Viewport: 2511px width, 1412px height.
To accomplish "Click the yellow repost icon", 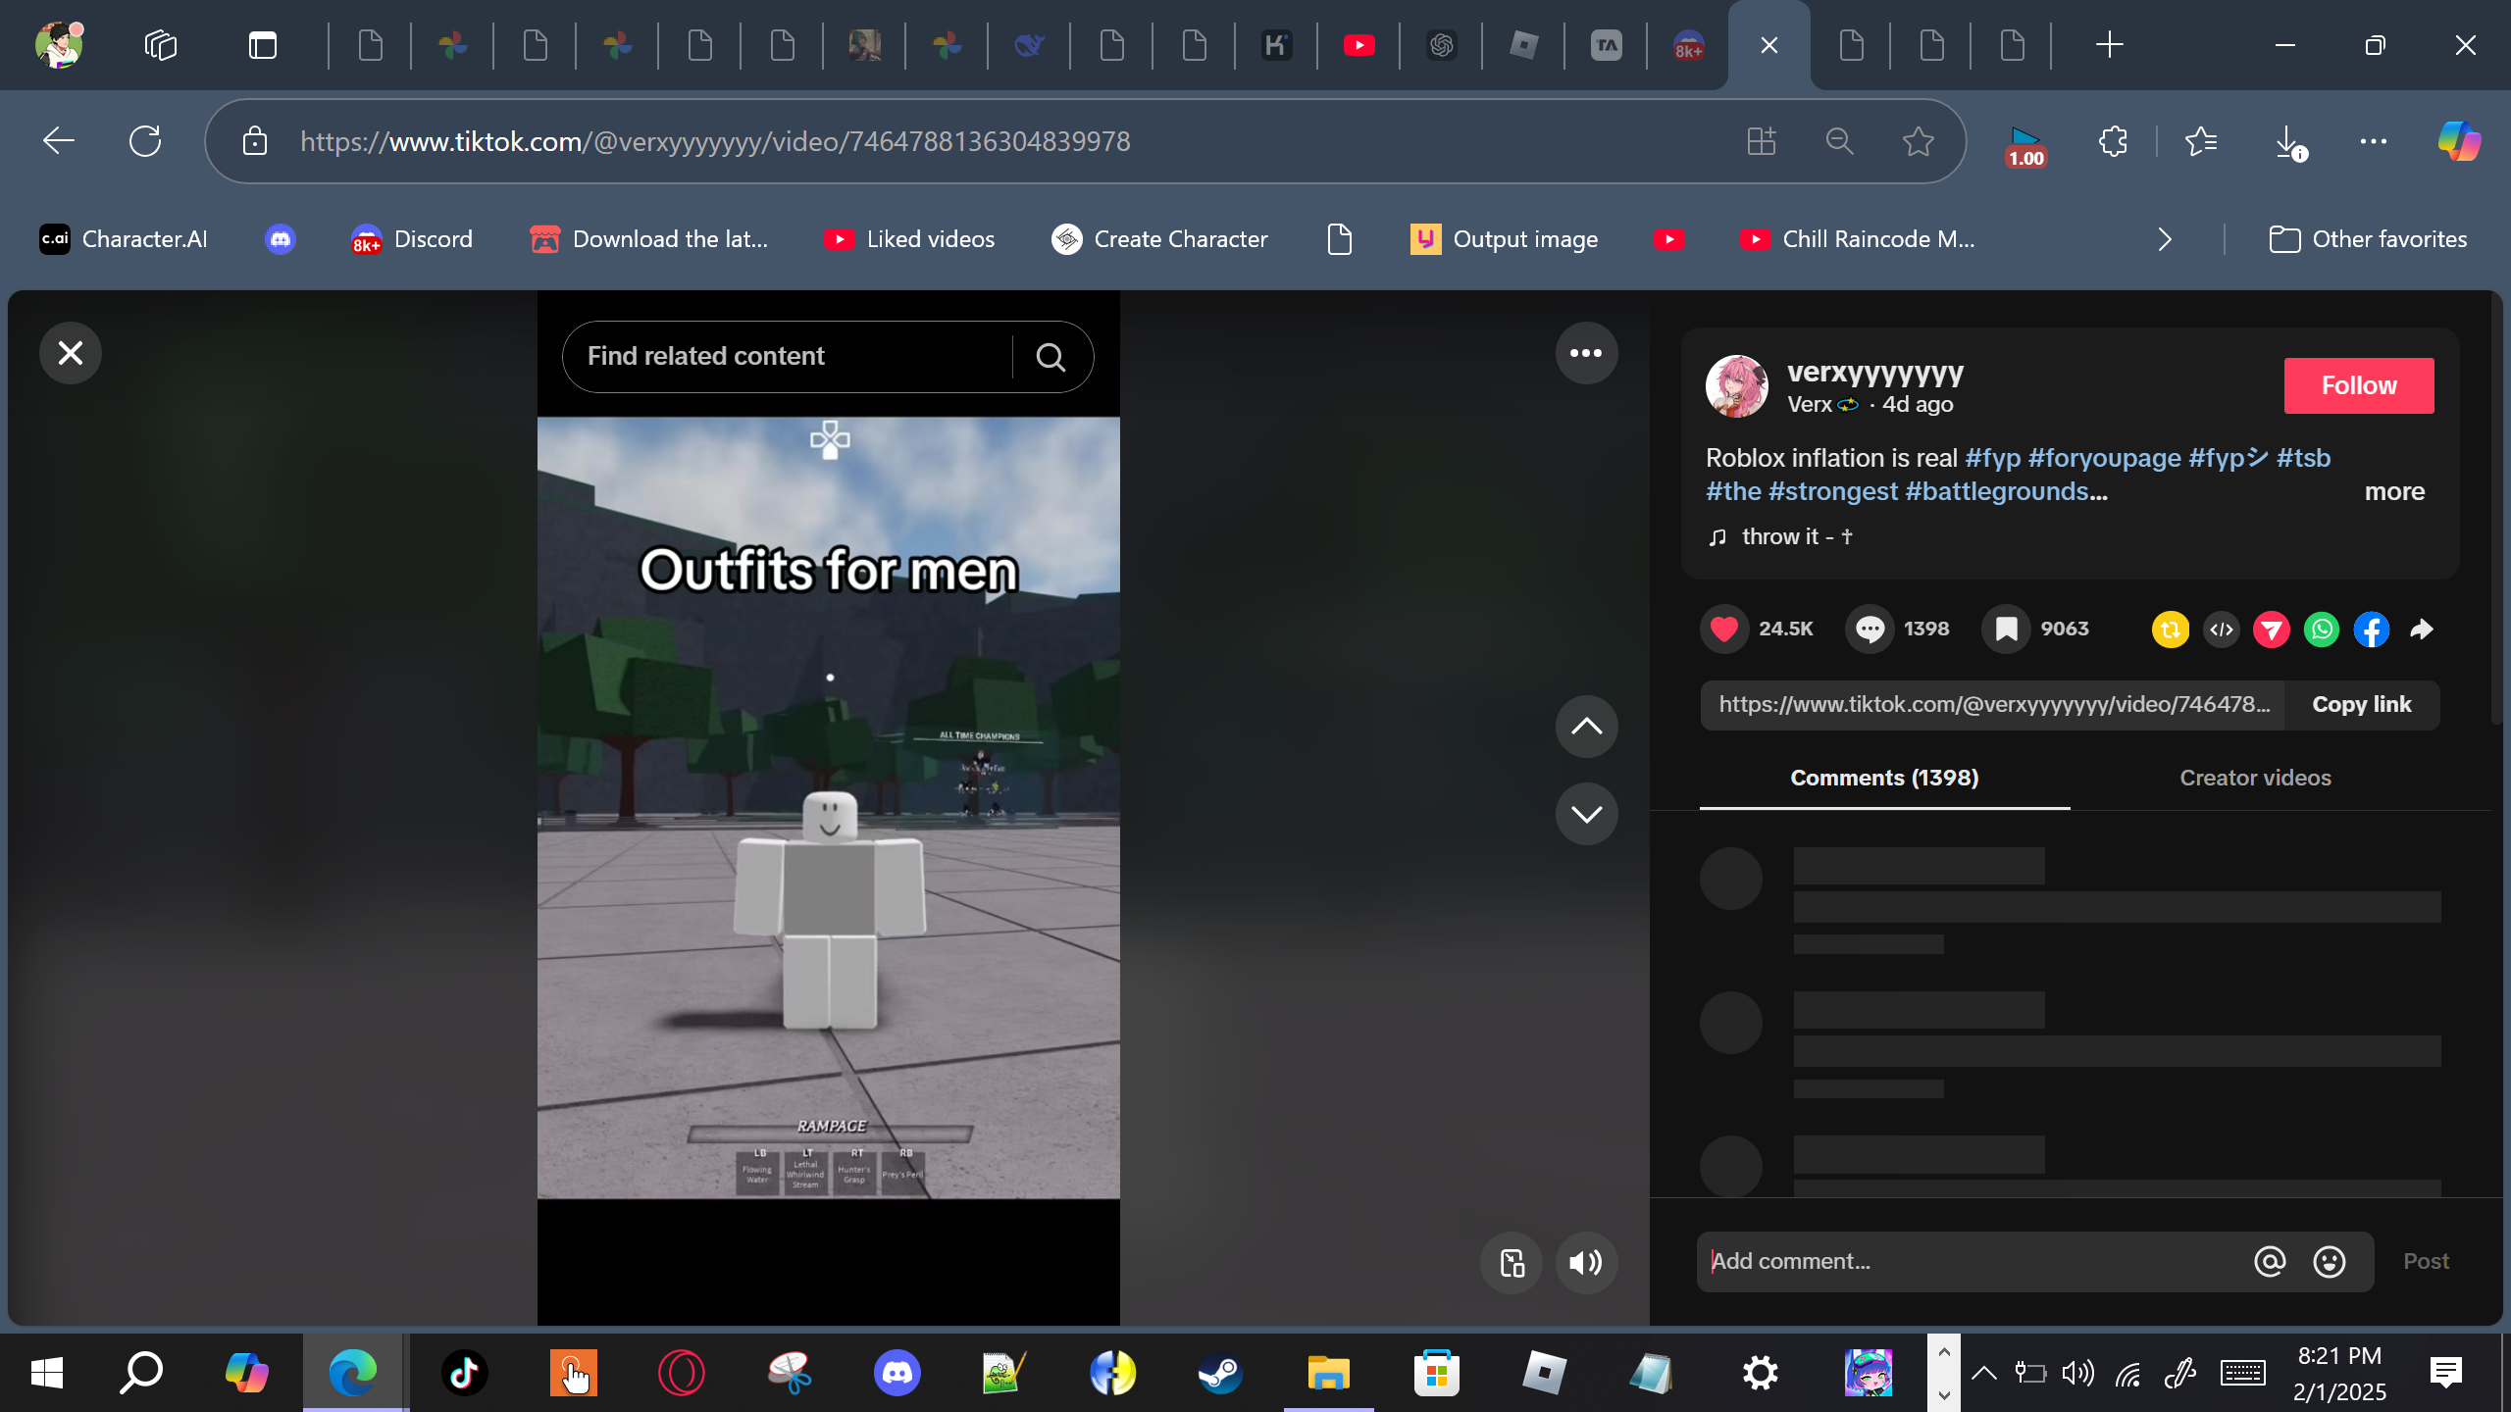I will 2170,630.
